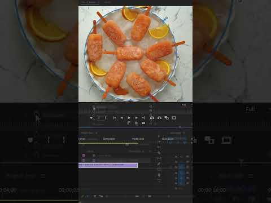The image size is (271, 203).
Task: Click the rectangular frame icon ending transport row
Action: coord(174,118)
